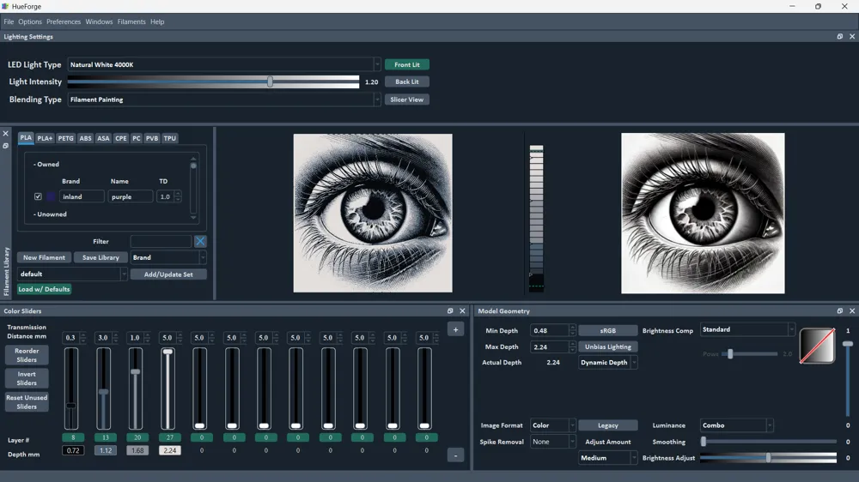The height and width of the screenshot is (482, 859).
Task: Expand the Blending Type dropdown
Action: coord(224,99)
